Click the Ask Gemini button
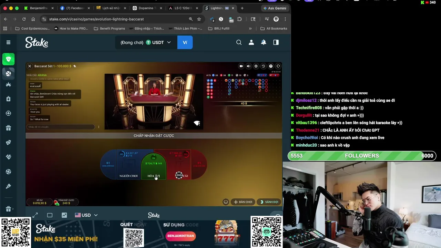Screen dimensions: 441x248 coord(275,8)
